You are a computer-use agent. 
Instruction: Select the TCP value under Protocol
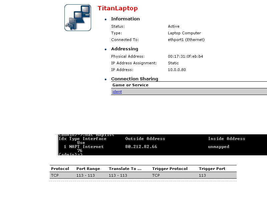pos(55,175)
